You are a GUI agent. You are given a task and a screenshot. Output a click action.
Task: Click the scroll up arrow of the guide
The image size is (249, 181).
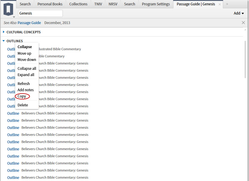pos(245,30)
